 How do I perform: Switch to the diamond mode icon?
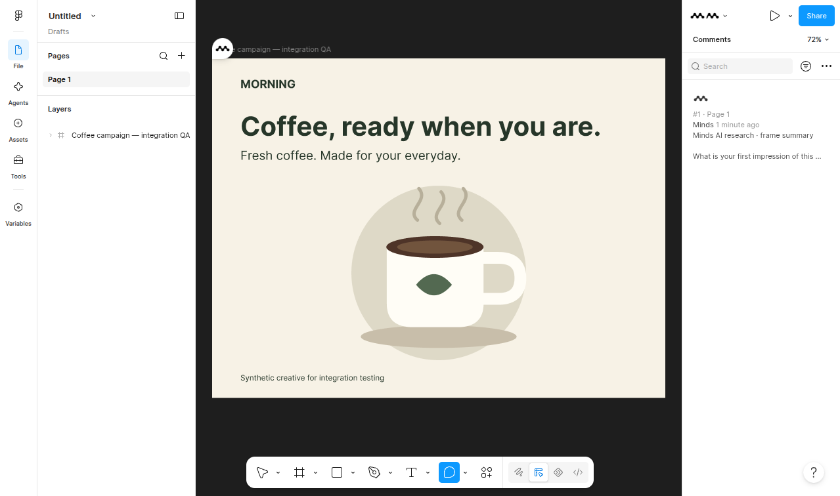tap(558, 472)
